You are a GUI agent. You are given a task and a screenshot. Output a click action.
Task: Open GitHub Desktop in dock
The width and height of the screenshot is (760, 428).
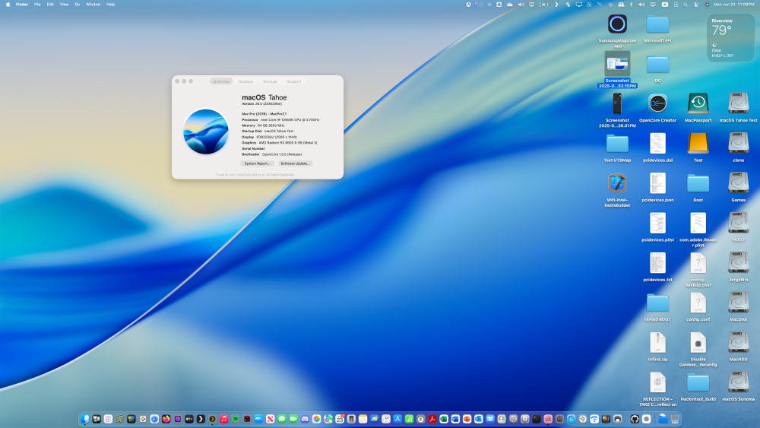point(635,419)
